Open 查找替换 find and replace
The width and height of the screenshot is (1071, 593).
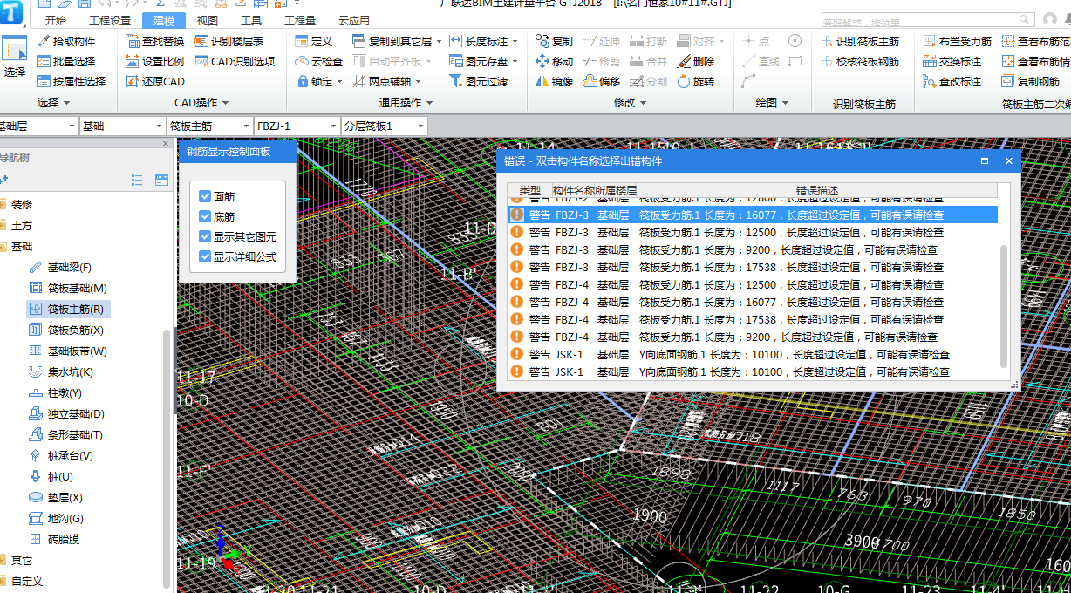pos(154,41)
